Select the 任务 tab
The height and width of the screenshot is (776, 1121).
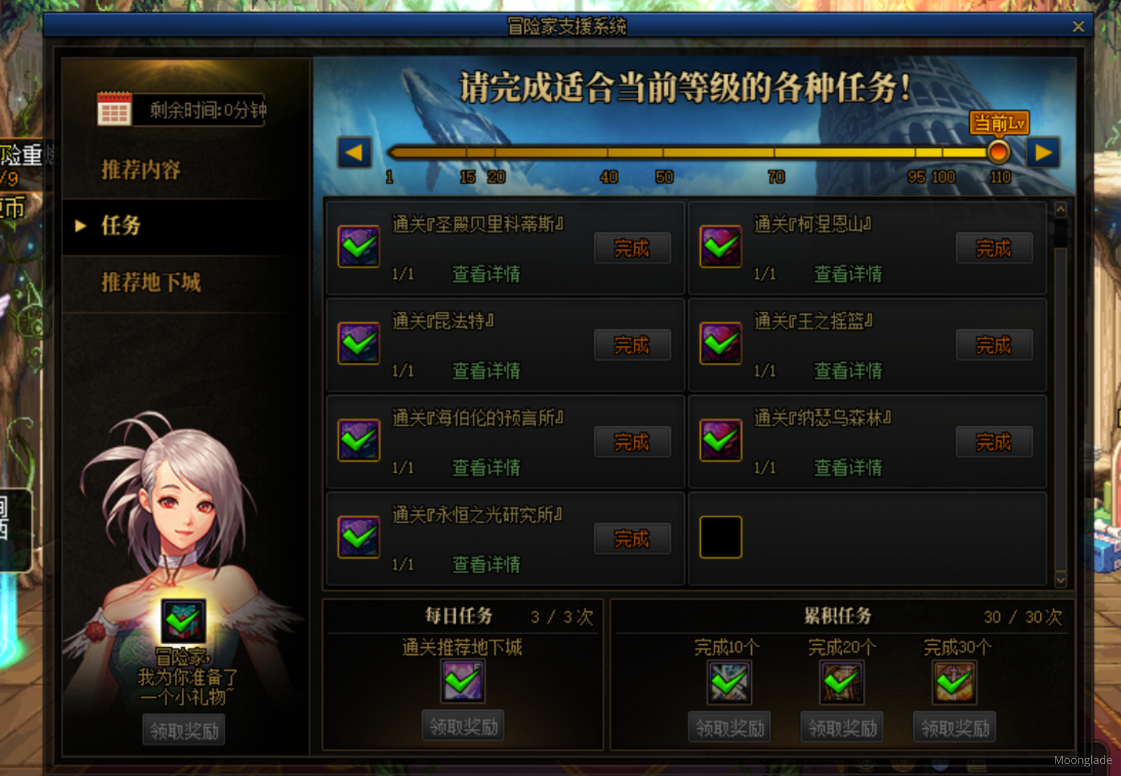(x=121, y=225)
